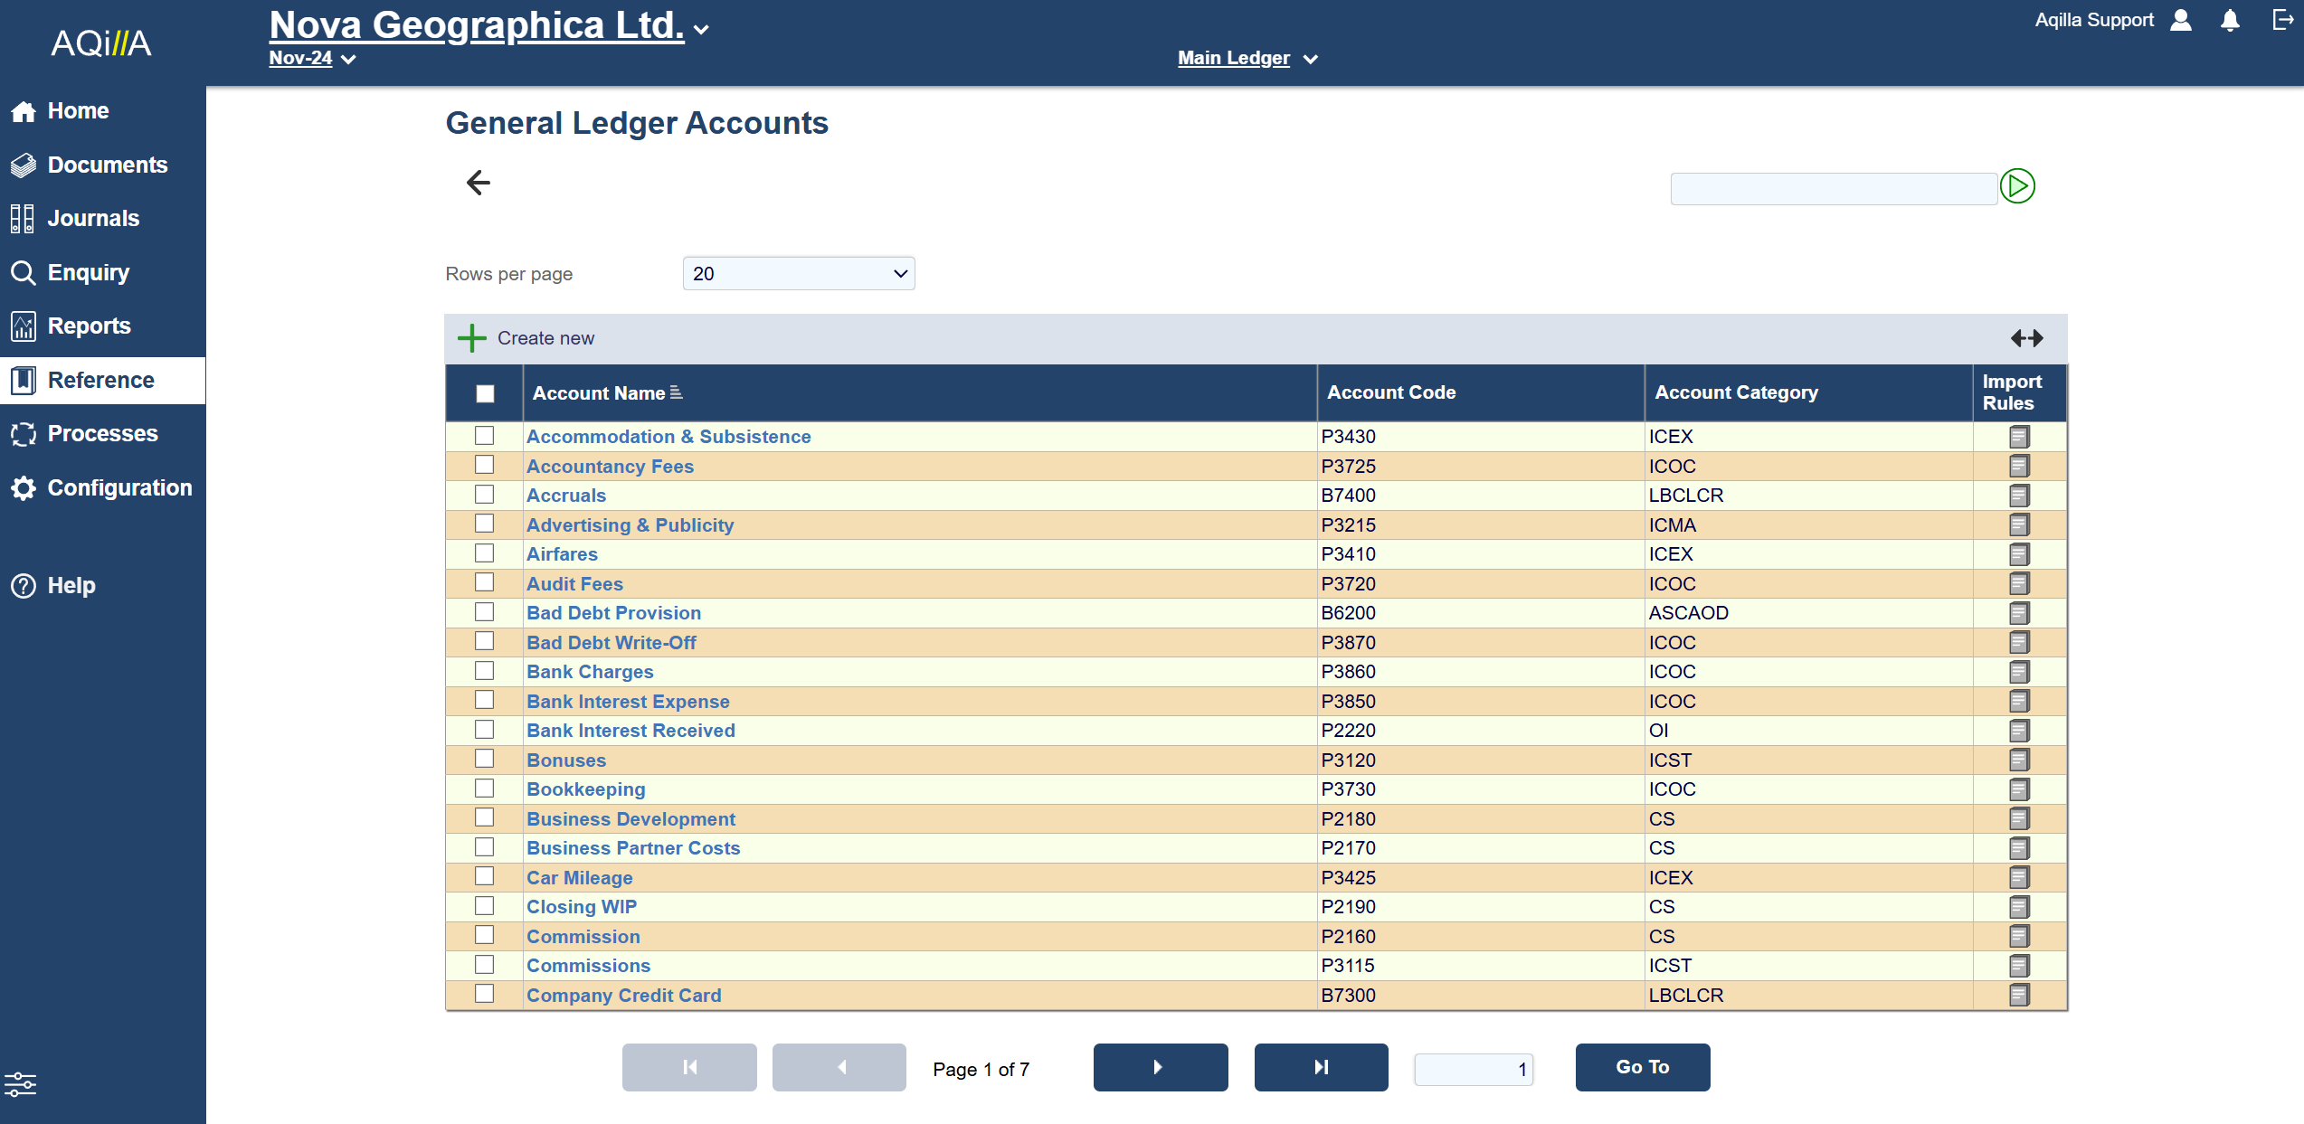Open the Bank Charges account link
The width and height of the screenshot is (2304, 1124).
click(590, 672)
